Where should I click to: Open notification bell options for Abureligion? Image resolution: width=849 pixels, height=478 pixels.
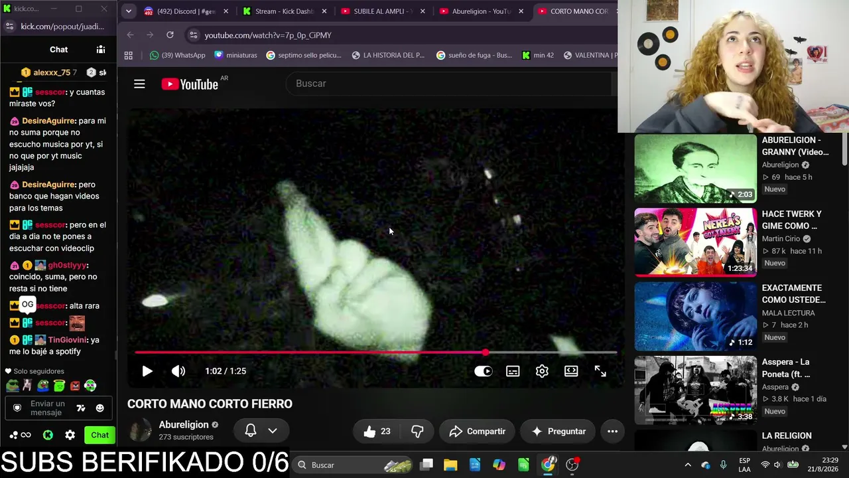point(261,431)
